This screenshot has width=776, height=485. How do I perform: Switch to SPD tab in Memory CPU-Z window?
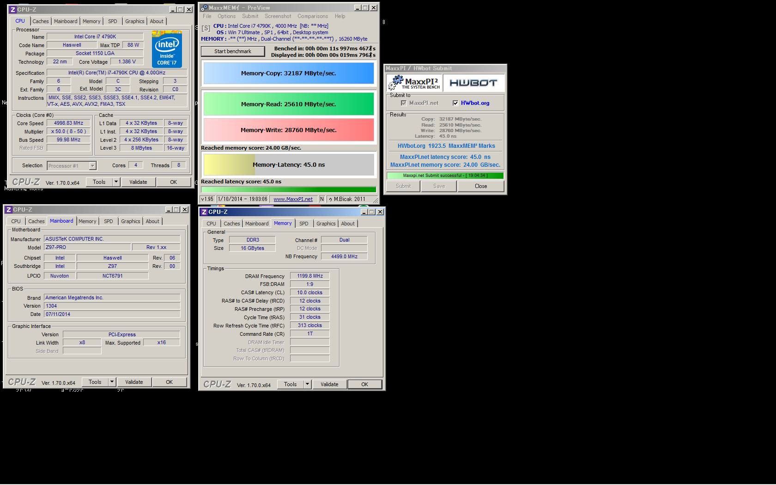coord(304,224)
